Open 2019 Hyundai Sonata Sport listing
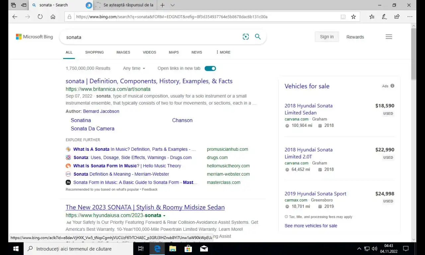Image resolution: width=425 pixels, height=255 pixels. (315, 194)
